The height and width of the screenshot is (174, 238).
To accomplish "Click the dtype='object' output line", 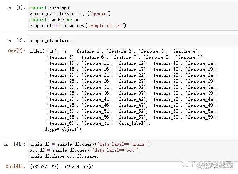I will 63,129.
